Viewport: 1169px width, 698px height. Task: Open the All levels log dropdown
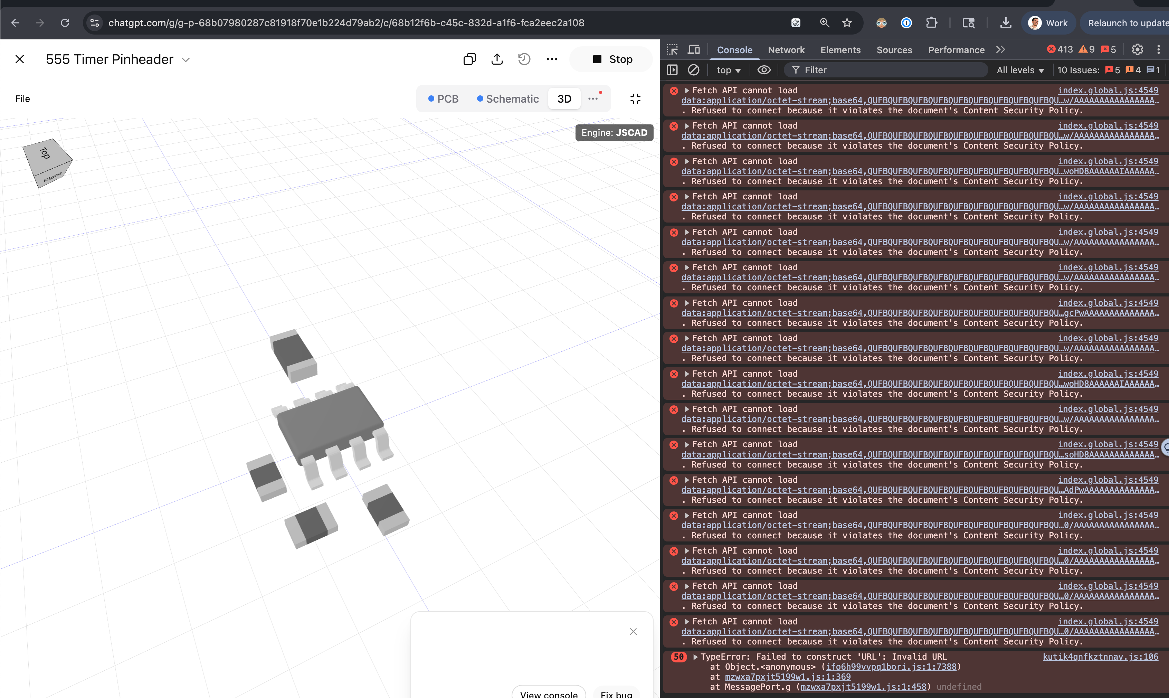[x=1020, y=70]
